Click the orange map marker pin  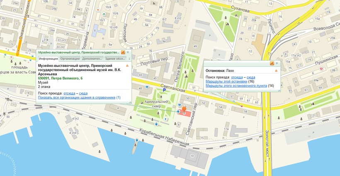click(x=185, y=109)
